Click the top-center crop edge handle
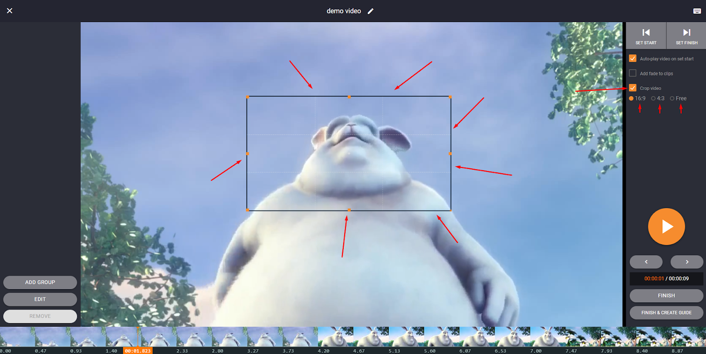706x354 pixels. tap(349, 97)
